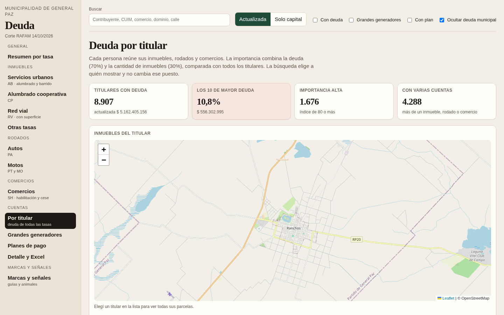This screenshot has width=504, height=315.
Task: Go to Detalle y Excel
Action: [x=40, y=257]
